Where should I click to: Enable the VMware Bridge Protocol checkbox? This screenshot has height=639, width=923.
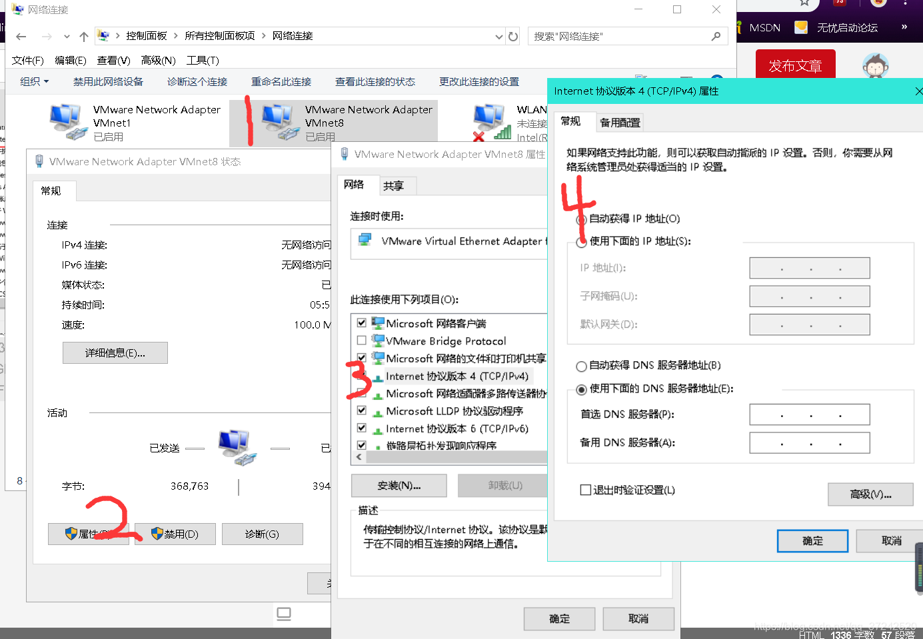click(x=361, y=340)
